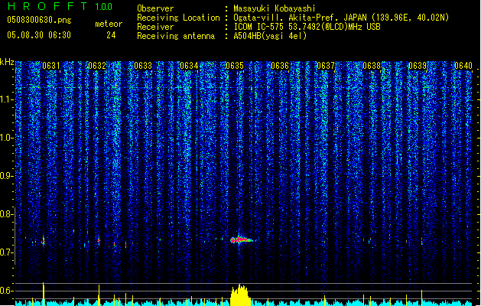Click the 0634 time marker

189,66
